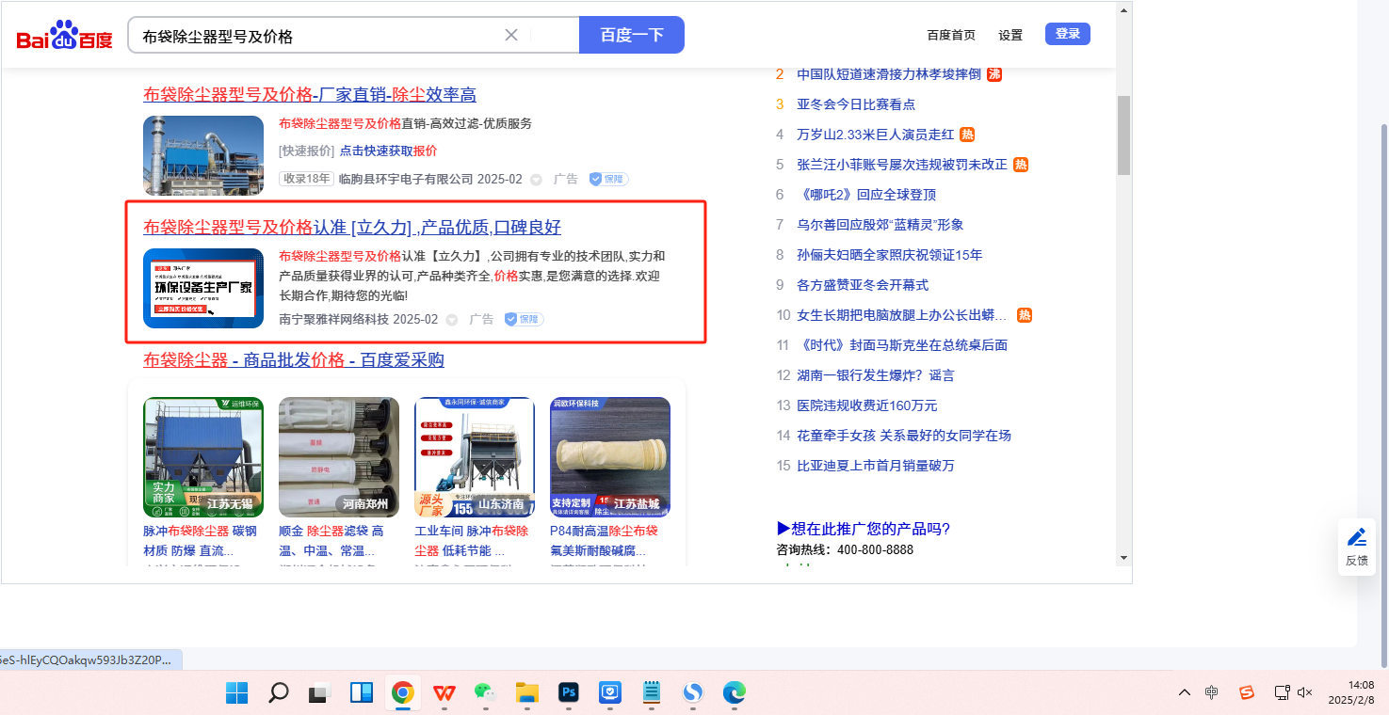This screenshot has height=715, width=1389.
Task: Open WPS Office from the taskbar
Action: coord(444,692)
